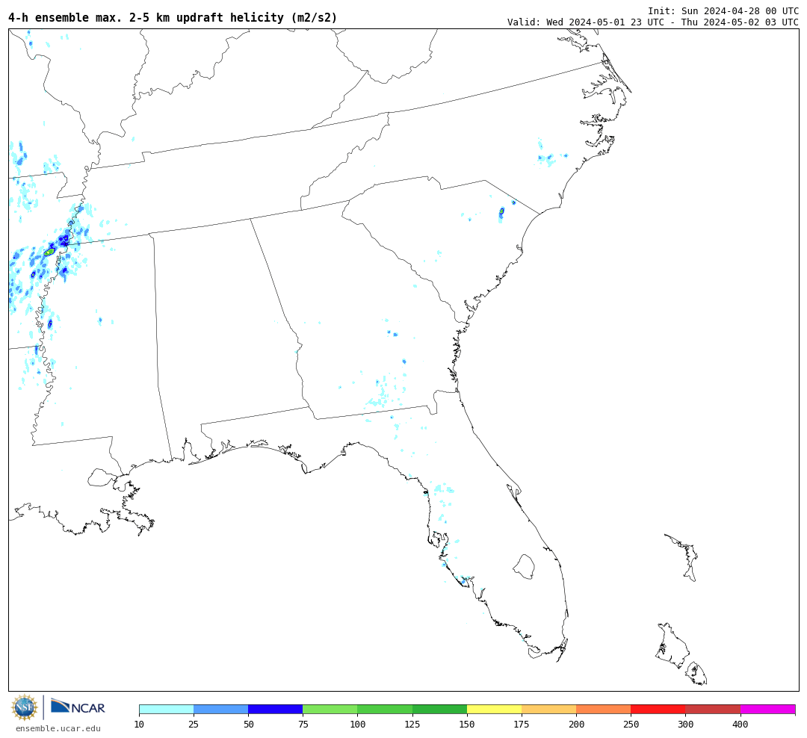The width and height of the screenshot is (807, 738).
Task: Click the green helicity maximum near the Mississippi River
Action: 49,252
